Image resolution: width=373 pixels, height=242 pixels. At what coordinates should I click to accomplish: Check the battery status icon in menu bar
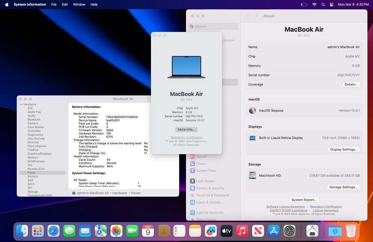click(x=304, y=5)
